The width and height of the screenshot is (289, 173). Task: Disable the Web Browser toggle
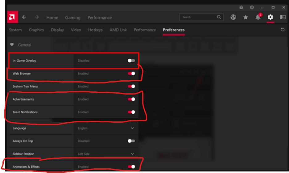point(131,74)
